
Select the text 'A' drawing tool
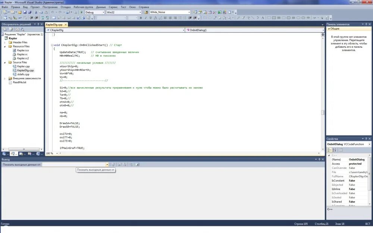pyautogui.click(x=263, y=18)
